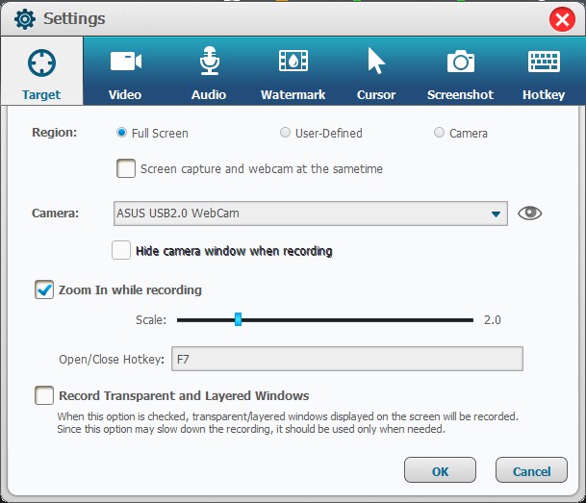This screenshot has width=586, height=503.
Task: Click the Scale: label
Action: point(151,320)
